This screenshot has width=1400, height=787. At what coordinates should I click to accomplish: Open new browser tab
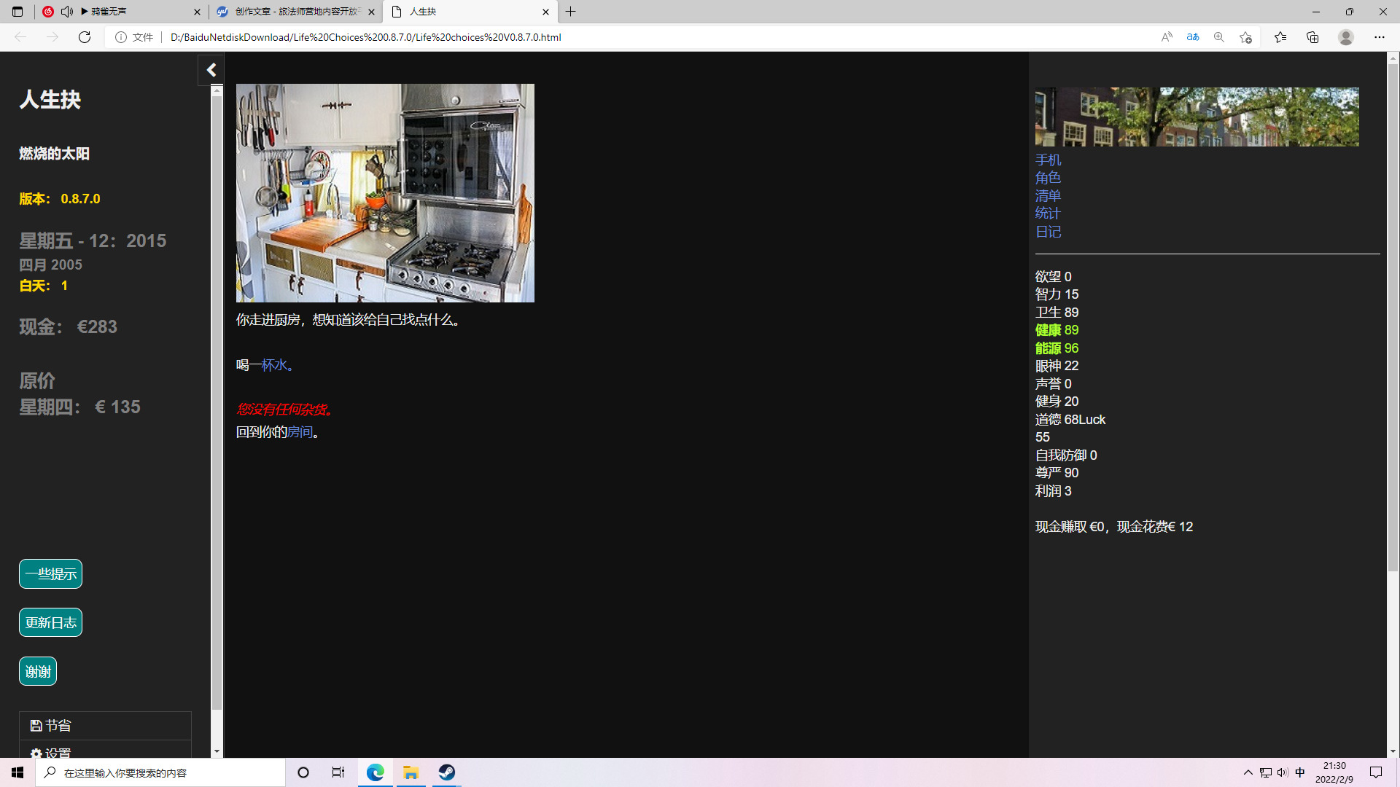click(571, 12)
